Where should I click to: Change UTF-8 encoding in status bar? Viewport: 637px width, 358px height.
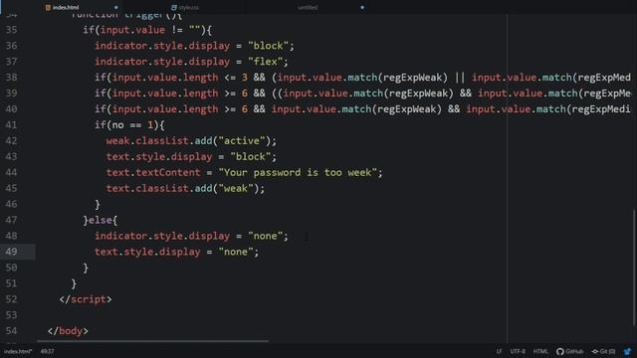518,351
